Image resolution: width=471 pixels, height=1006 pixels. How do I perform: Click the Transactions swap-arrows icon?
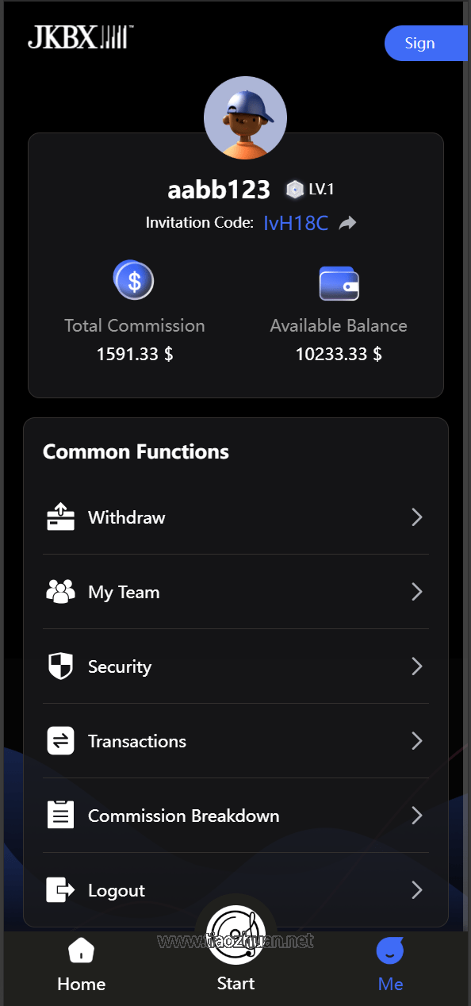tap(60, 741)
